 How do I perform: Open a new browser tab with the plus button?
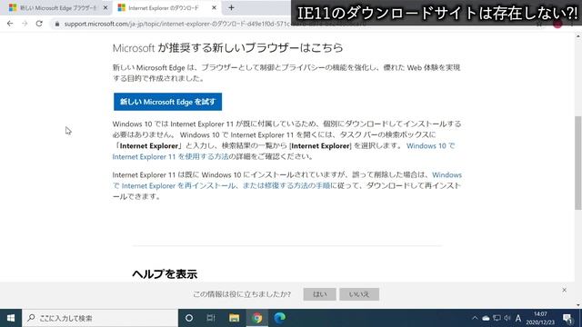pos(231,7)
